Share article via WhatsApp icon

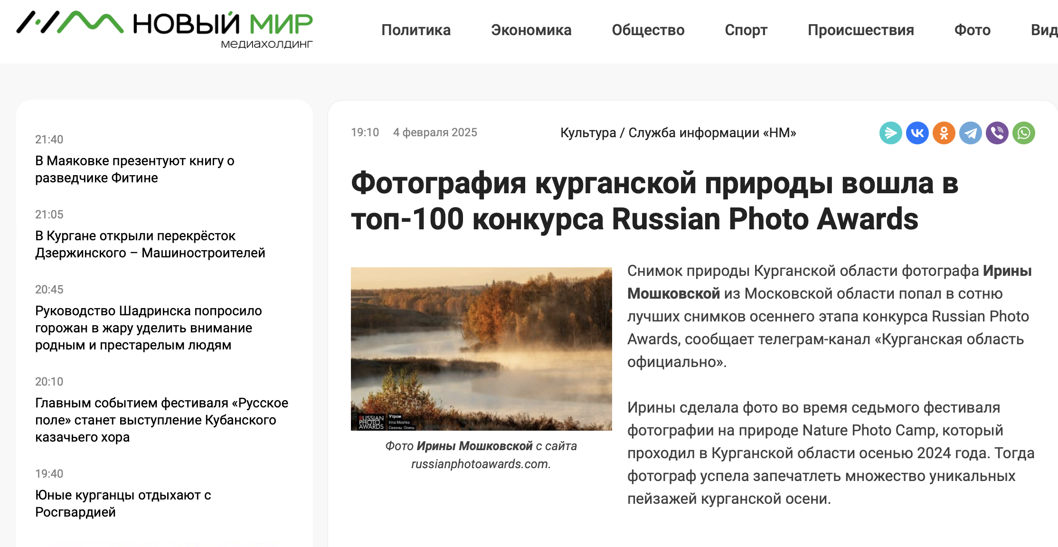(x=1024, y=133)
